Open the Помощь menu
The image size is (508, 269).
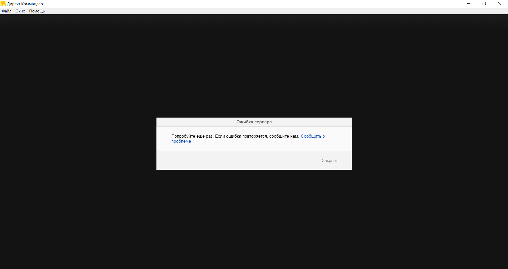[37, 11]
